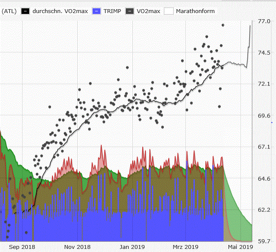Toggle the durchschn. VO2max legend swatch
Image resolution: width=276 pixels, height=252 pixels.
pyautogui.click(x=26, y=11)
